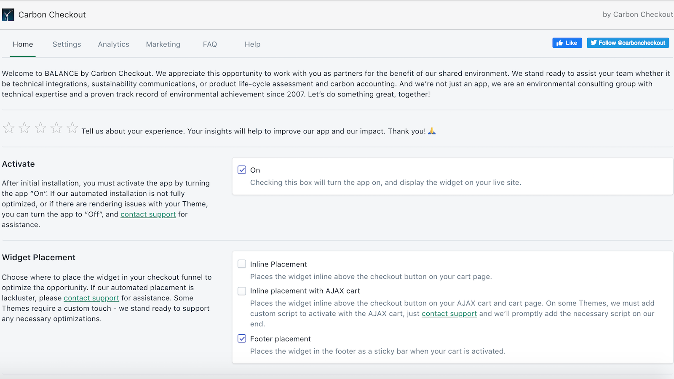Click the fifth rating star
Screen dimensions: 674x379
(72, 128)
